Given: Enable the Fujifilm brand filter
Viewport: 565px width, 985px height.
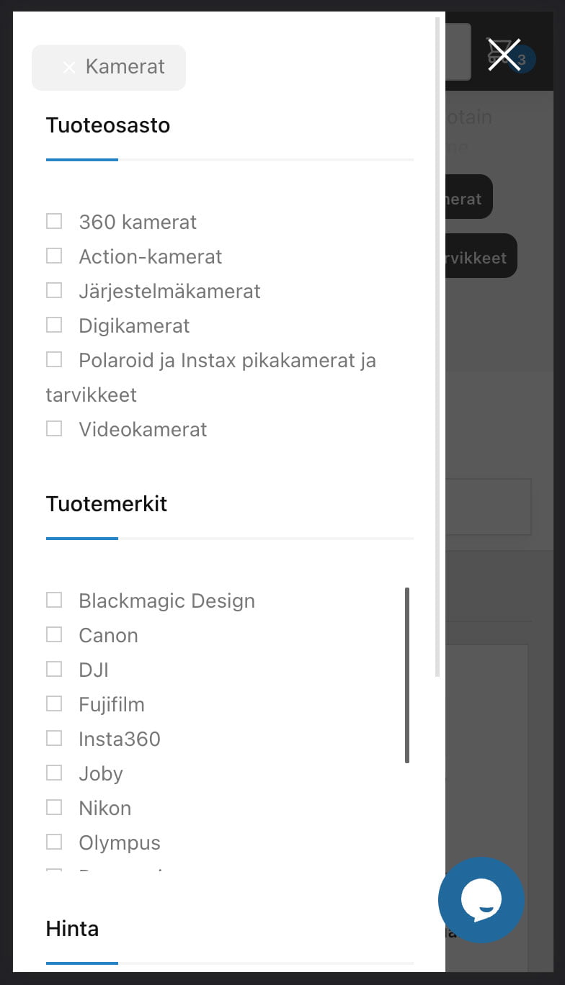Looking at the screenshot, I should (54, 703).
